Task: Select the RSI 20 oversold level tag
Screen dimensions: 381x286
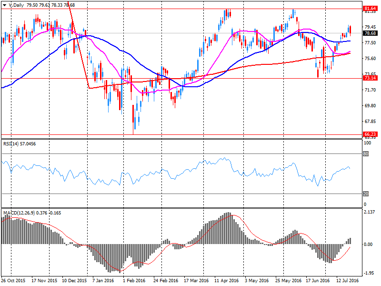Action: (x=366, y=194)
